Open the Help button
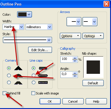This screenshot has width=111, height=109. [96, 101]
